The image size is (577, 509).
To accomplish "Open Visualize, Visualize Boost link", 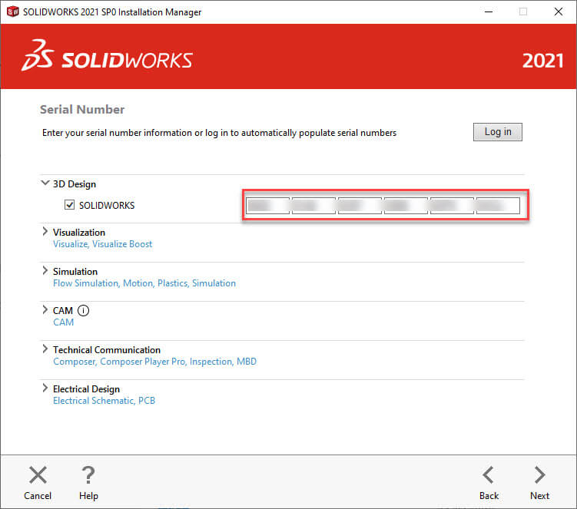I will [x=103, y=244].
